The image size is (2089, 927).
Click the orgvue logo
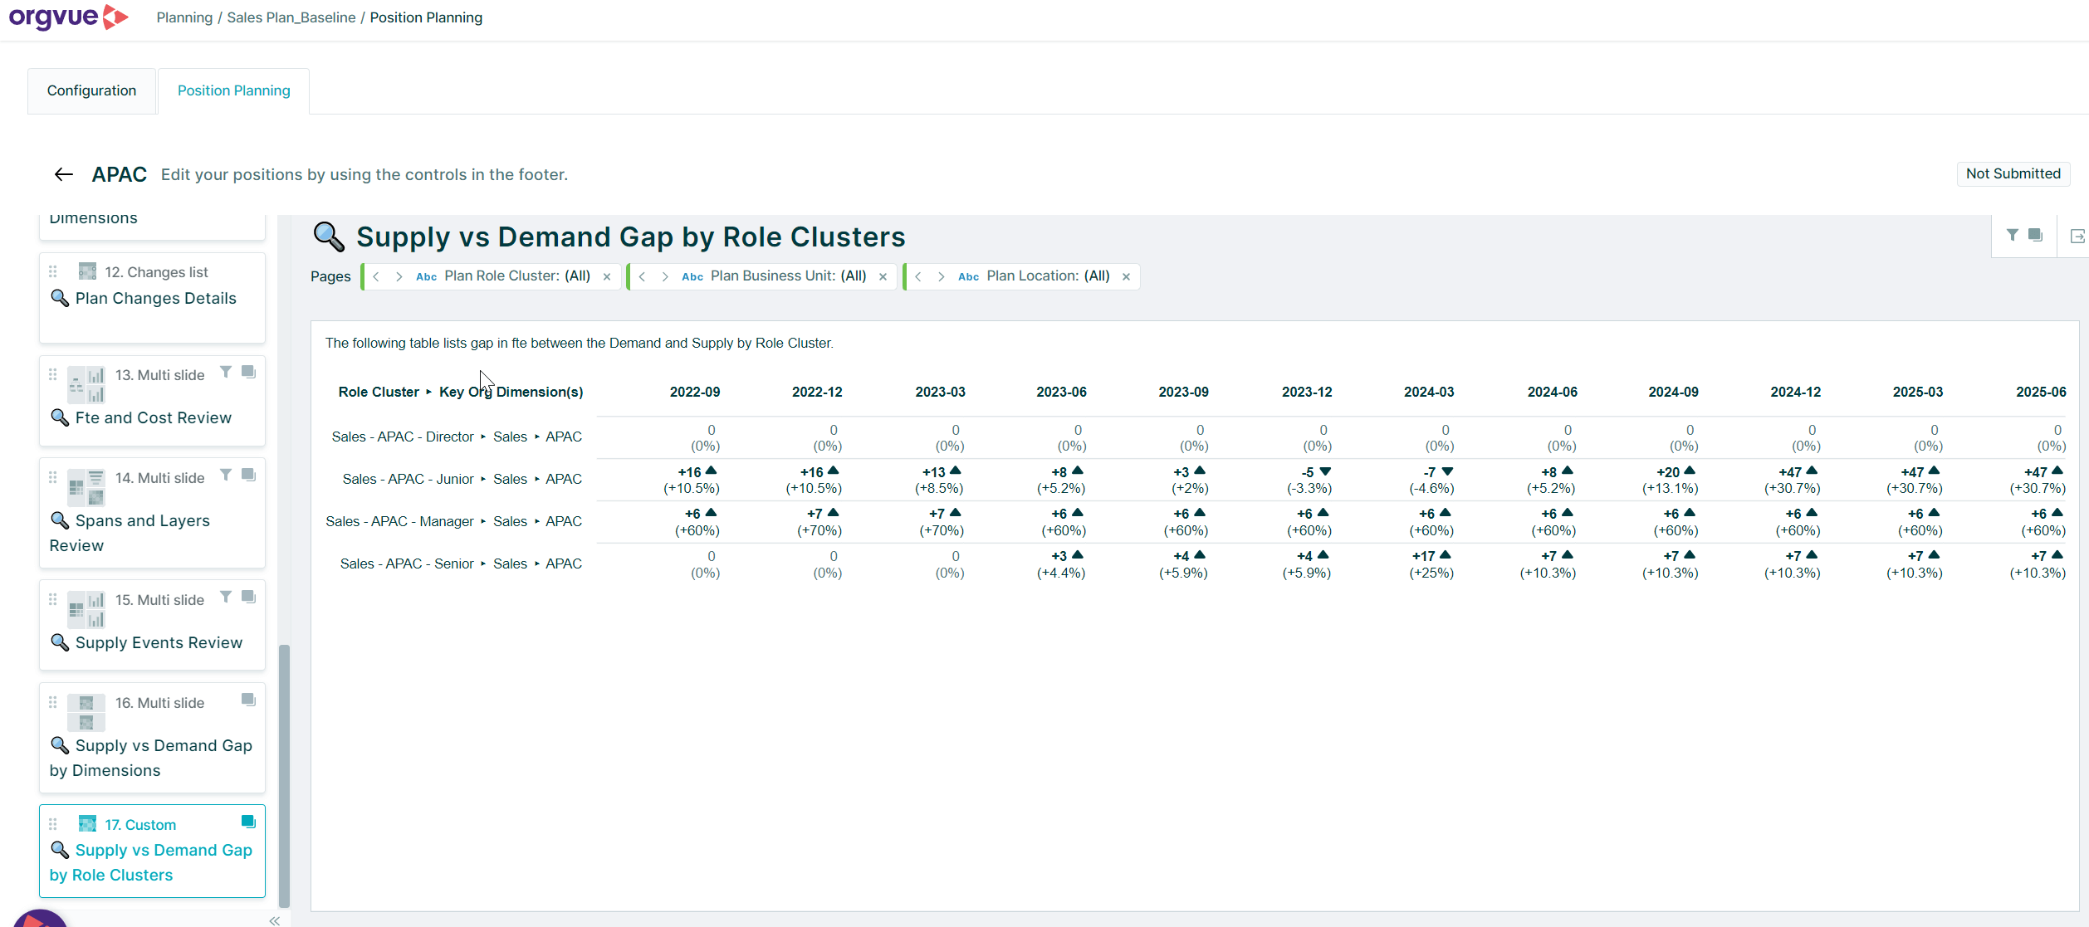(x=68, y=17)
